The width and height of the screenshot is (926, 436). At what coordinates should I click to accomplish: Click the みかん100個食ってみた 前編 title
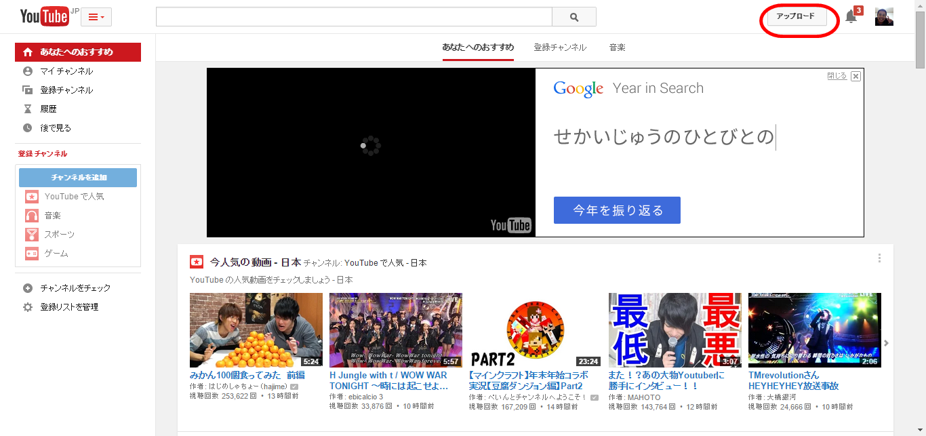(247, 375)
